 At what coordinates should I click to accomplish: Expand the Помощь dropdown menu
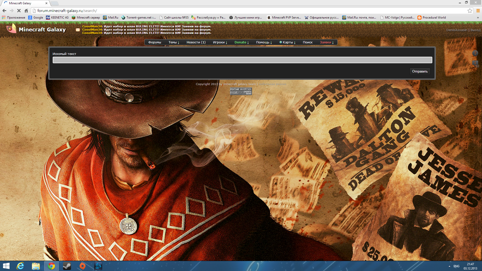click(264, 42)
